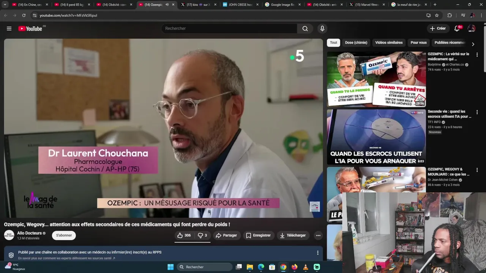This screenshot has width=486, height=273.
Task: Open File Explorer from the taskbar
Action: pyautogui.click(x=250, y=267)
